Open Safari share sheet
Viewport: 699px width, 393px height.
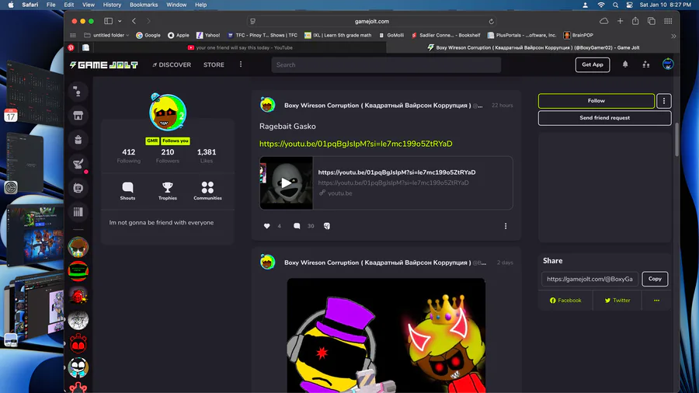point(635,21)
